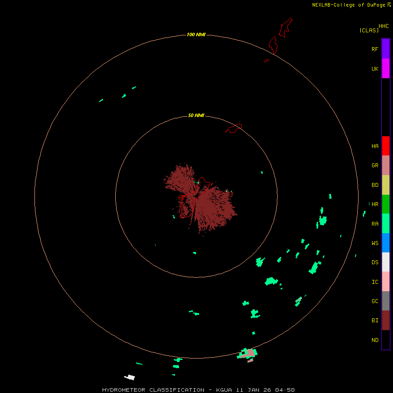
Task: Click the GC legend label
Action: point(375,301)
